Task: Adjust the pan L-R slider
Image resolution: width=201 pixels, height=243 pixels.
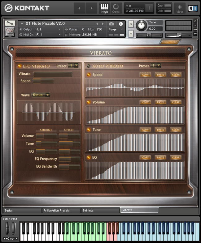Action: [x=149, y=35]
